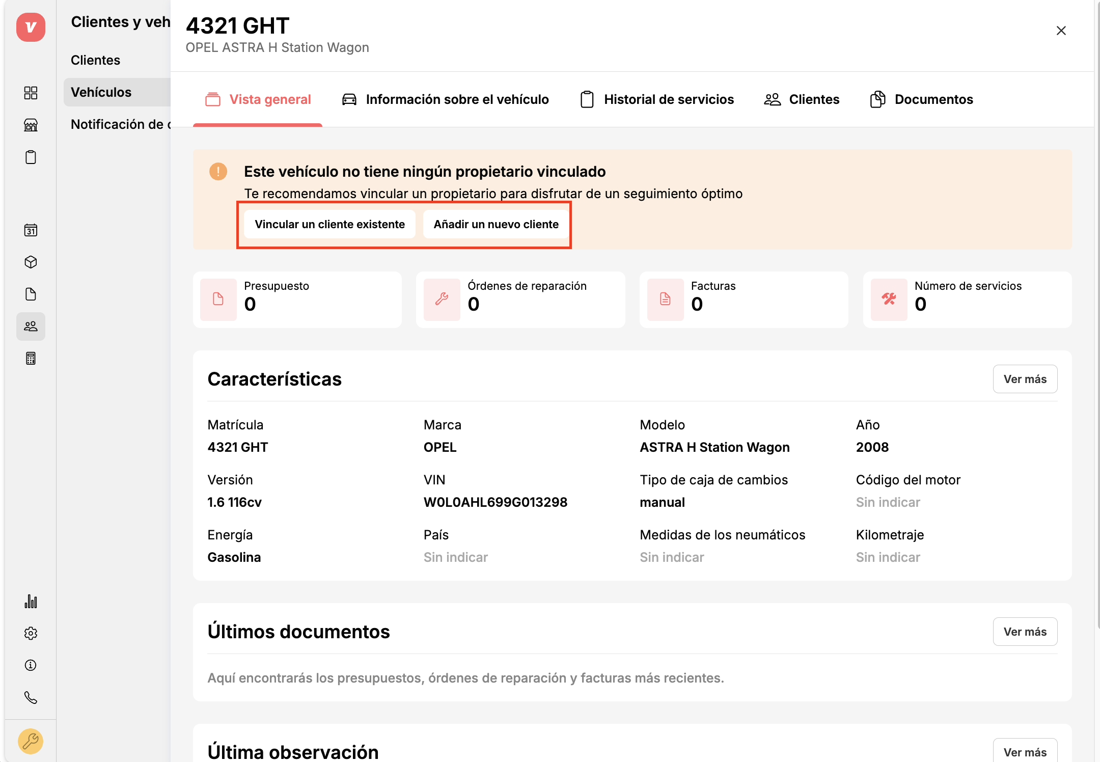
Task: Expand Últimos documentos with Ver más
Action: 1025,632
